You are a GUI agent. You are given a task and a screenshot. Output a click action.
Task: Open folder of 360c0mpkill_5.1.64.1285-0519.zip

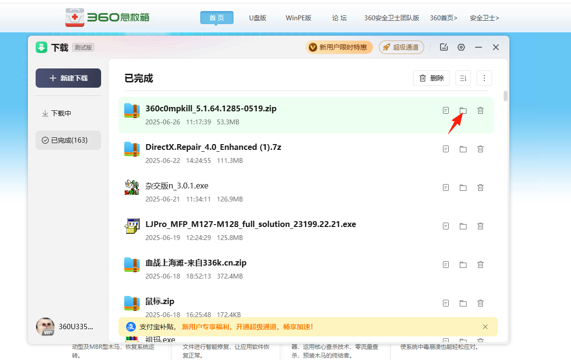(463, 110)
